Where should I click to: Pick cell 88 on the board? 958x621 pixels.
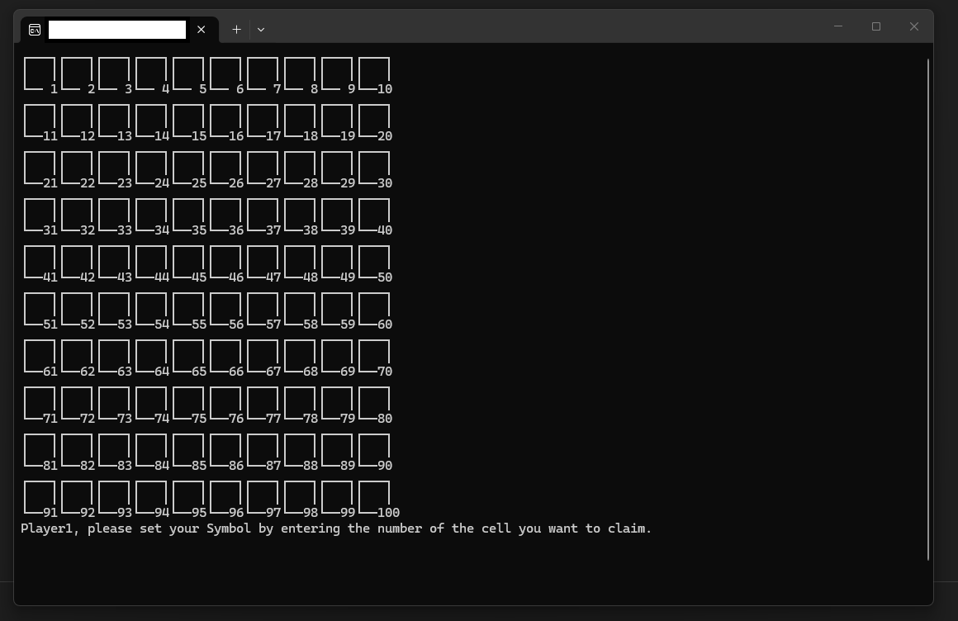pos(300,449)
